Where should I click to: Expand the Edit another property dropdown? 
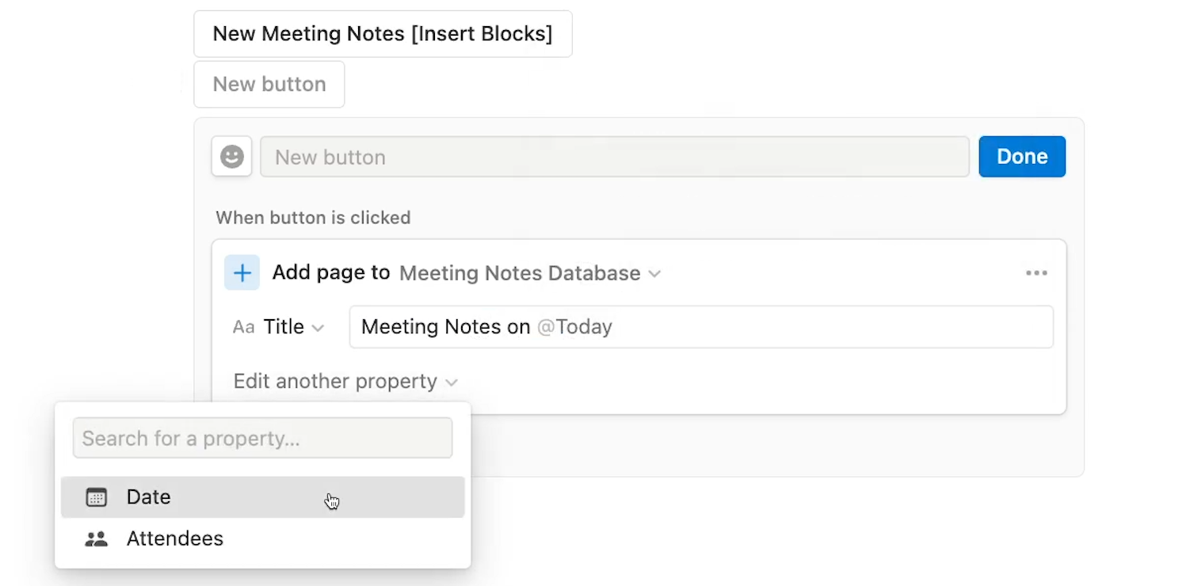[345, 382]
